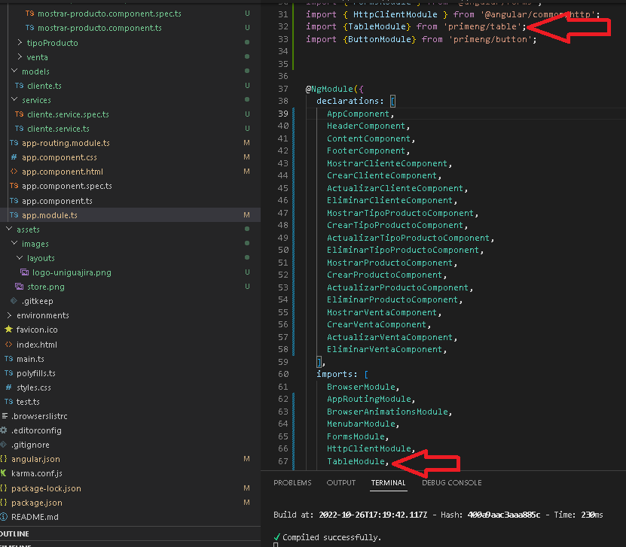Click AppComponent in declarations list
This screenshot has height=547, width=626.
(x=358, y=114)
